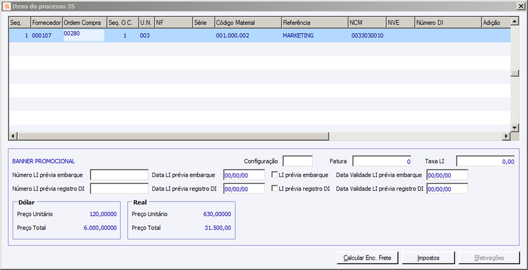Image resolution: width=528 pixels, height=270 pixels.
Task: Enable the LI prévia embarque checkbox
Action: pos(275,175)
